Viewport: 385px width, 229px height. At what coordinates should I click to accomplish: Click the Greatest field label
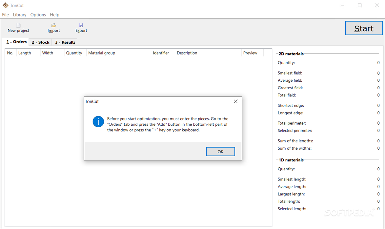click(290, 88)
